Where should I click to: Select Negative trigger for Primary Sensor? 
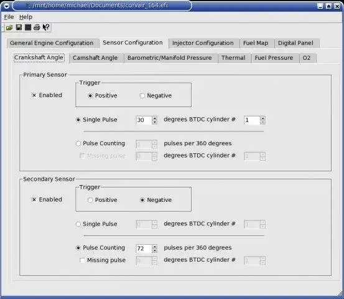coord(142,95)
